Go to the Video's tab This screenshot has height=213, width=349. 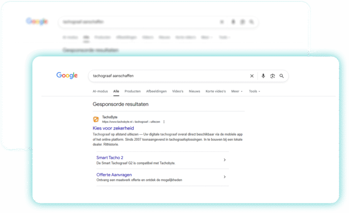point(177,91)
